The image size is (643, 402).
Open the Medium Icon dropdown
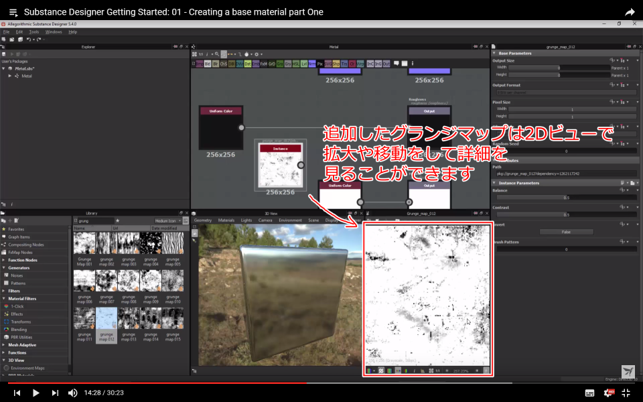click(167, 220)
